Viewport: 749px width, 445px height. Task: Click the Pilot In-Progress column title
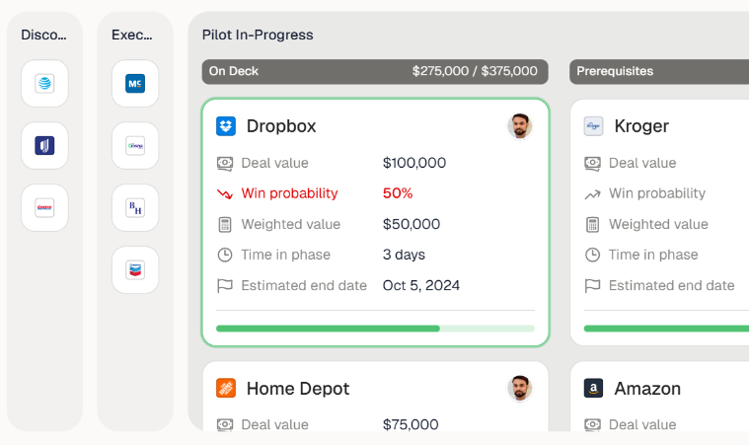point(258,36)
